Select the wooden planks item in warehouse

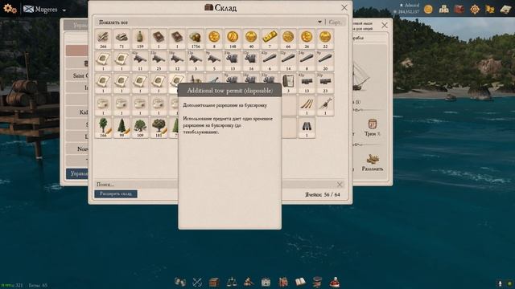click(307, 105)
